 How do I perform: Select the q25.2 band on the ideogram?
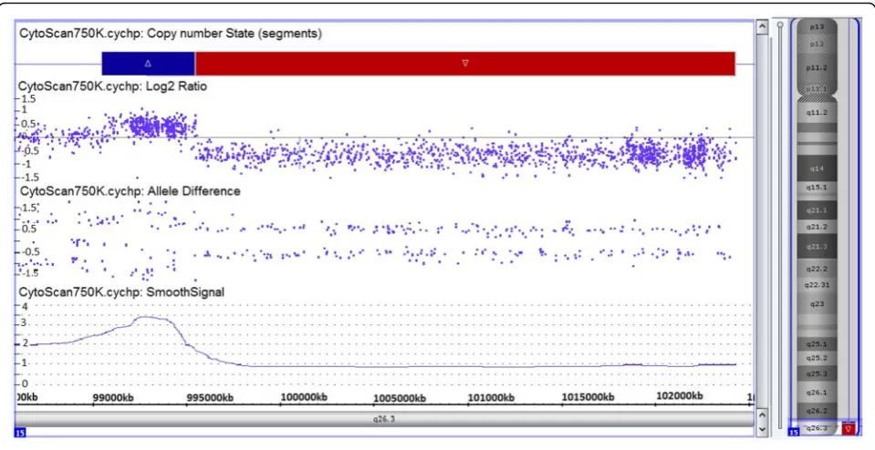click(x=817, y=358)
